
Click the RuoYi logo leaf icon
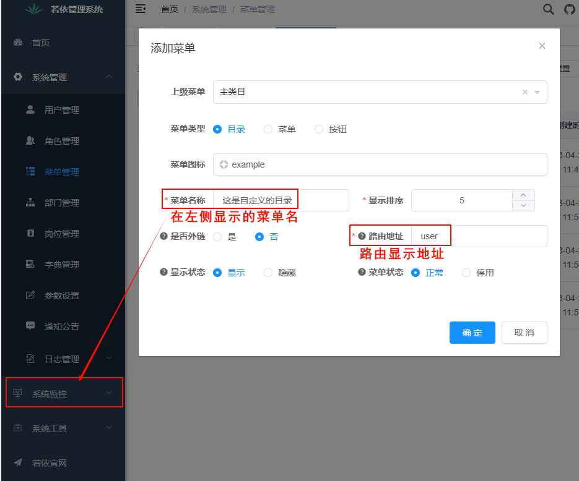(33, 9)
